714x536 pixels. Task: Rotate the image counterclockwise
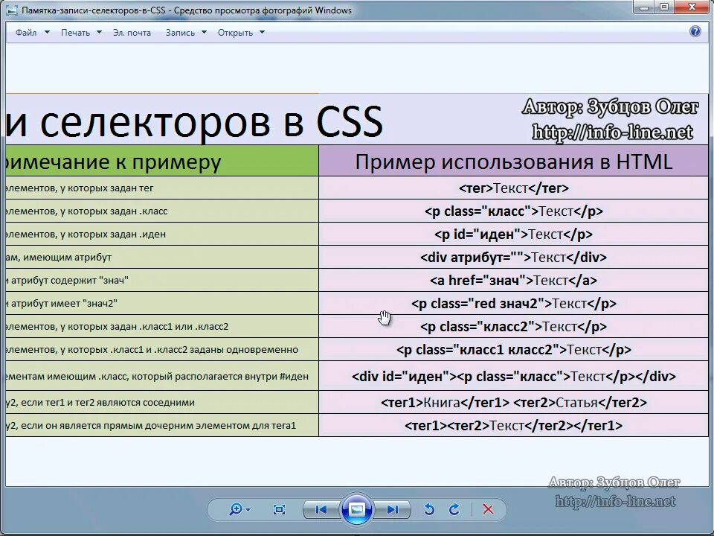click(x=428, y=509)
